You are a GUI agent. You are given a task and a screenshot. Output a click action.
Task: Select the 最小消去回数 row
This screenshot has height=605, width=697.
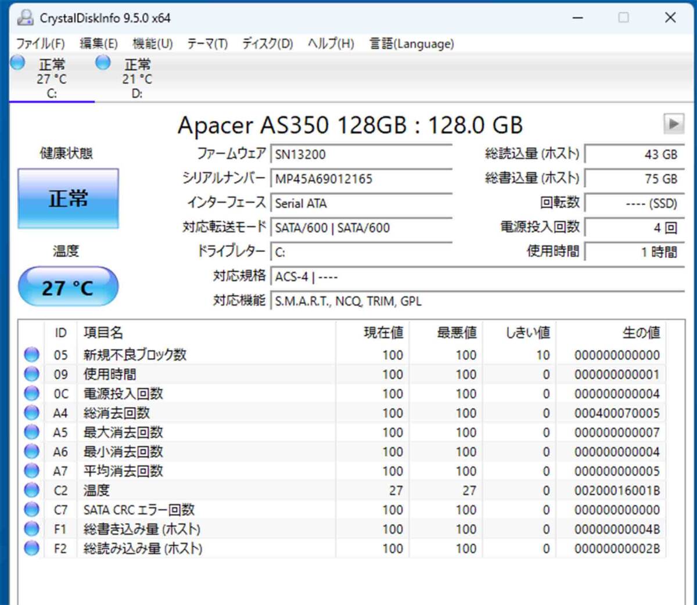point(343,451)
